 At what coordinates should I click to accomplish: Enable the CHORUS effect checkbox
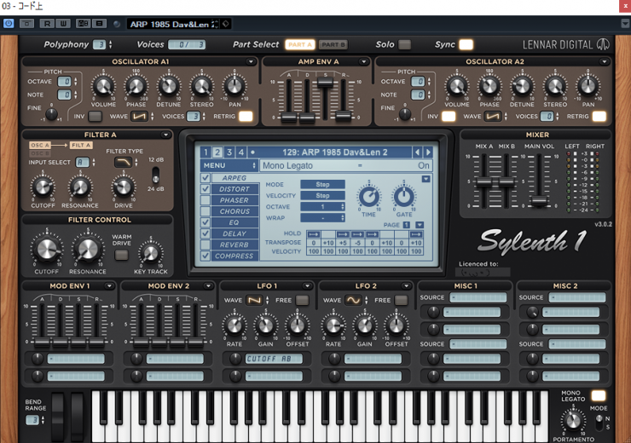click(206, 211)
